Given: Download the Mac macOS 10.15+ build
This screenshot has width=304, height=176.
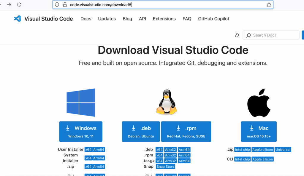Looking at the screenshot, I should 259,131.
